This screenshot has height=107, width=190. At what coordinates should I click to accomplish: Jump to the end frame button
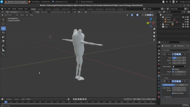pyautogui.click(x=86, y=99)
